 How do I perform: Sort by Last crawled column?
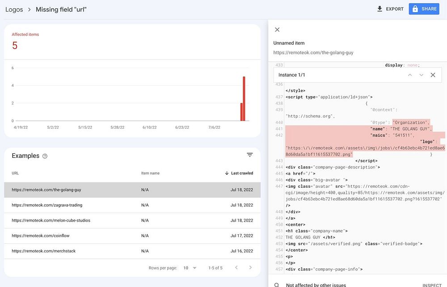click(x=239, y=173)
